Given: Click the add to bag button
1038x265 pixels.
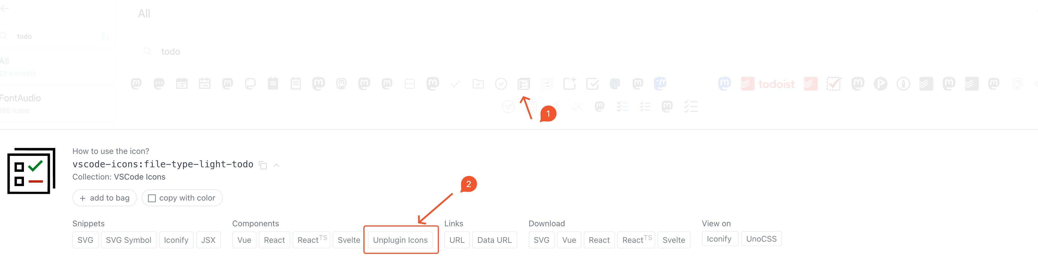Looking at the screenshot, I should point(105,198).
